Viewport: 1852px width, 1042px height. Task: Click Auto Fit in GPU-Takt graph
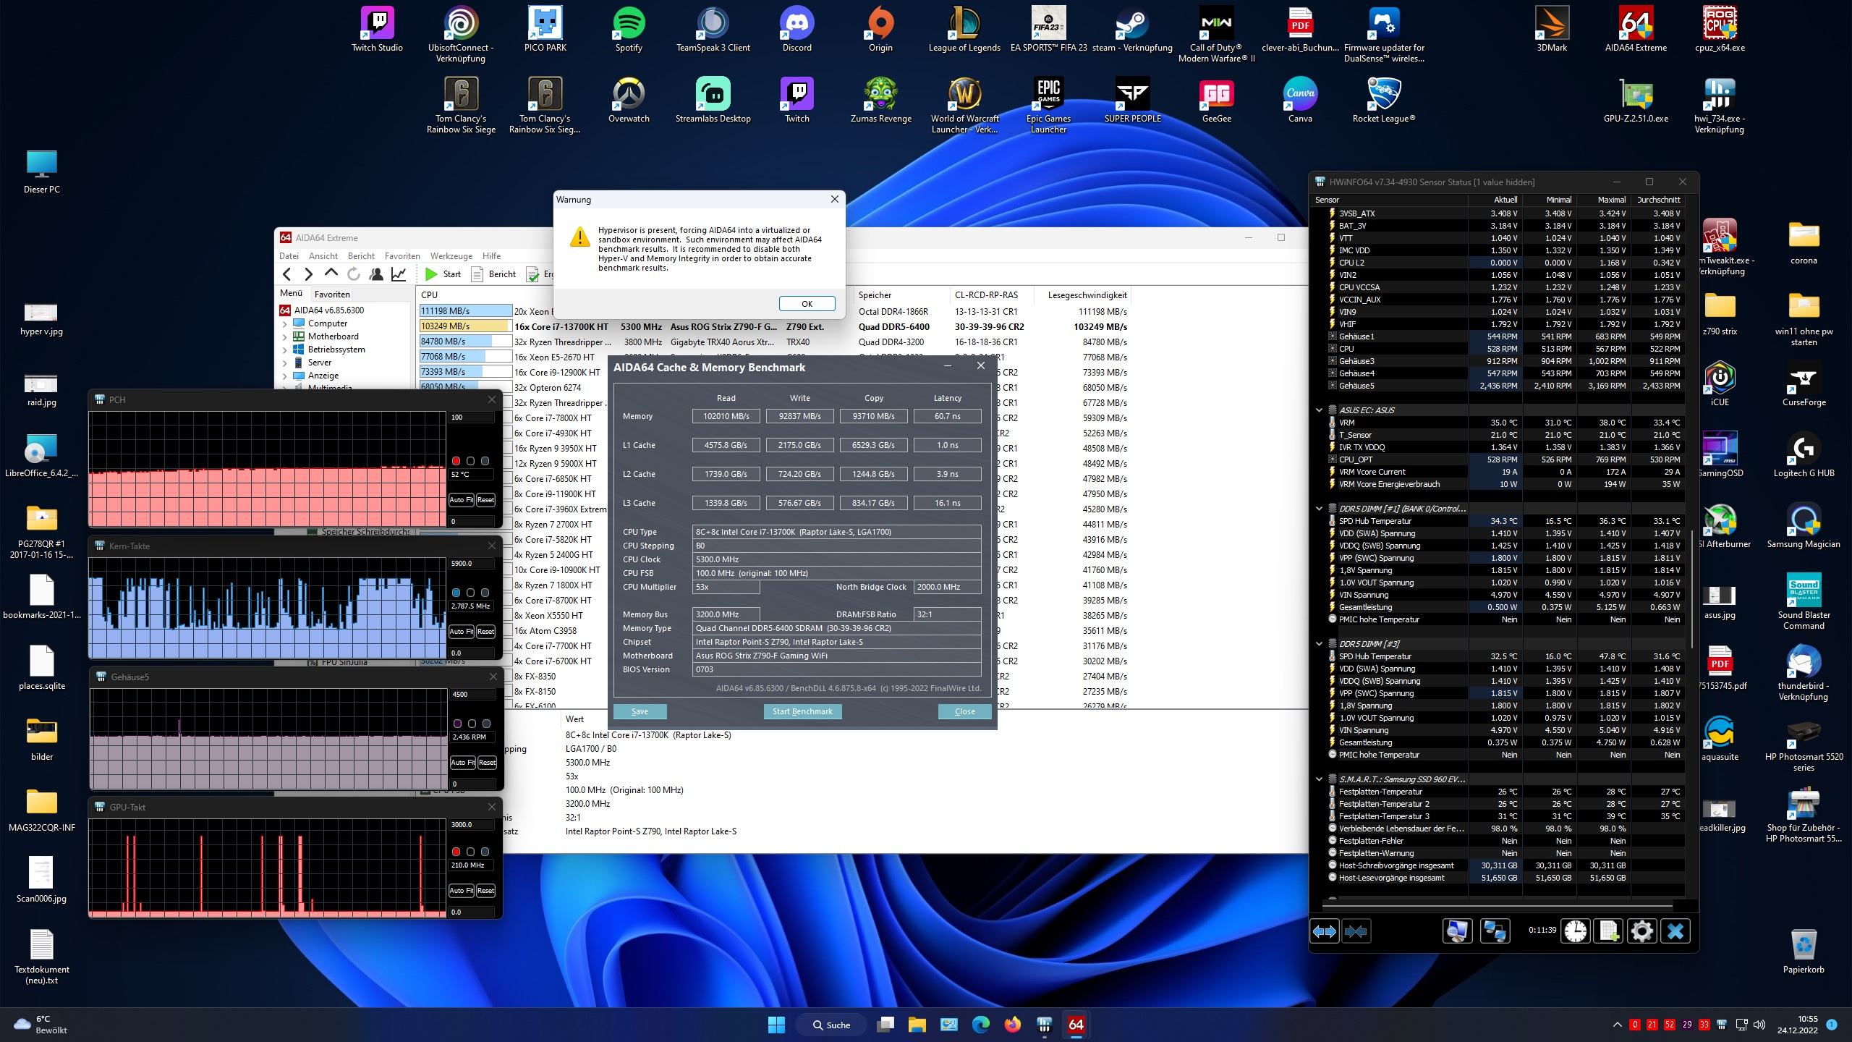[462, 891]
